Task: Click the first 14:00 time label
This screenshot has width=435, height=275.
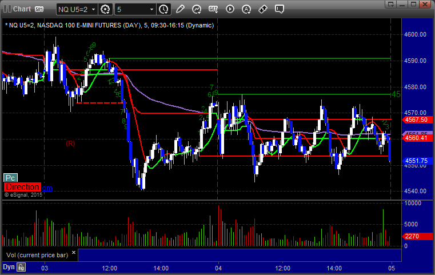Action: coord(161,268)
